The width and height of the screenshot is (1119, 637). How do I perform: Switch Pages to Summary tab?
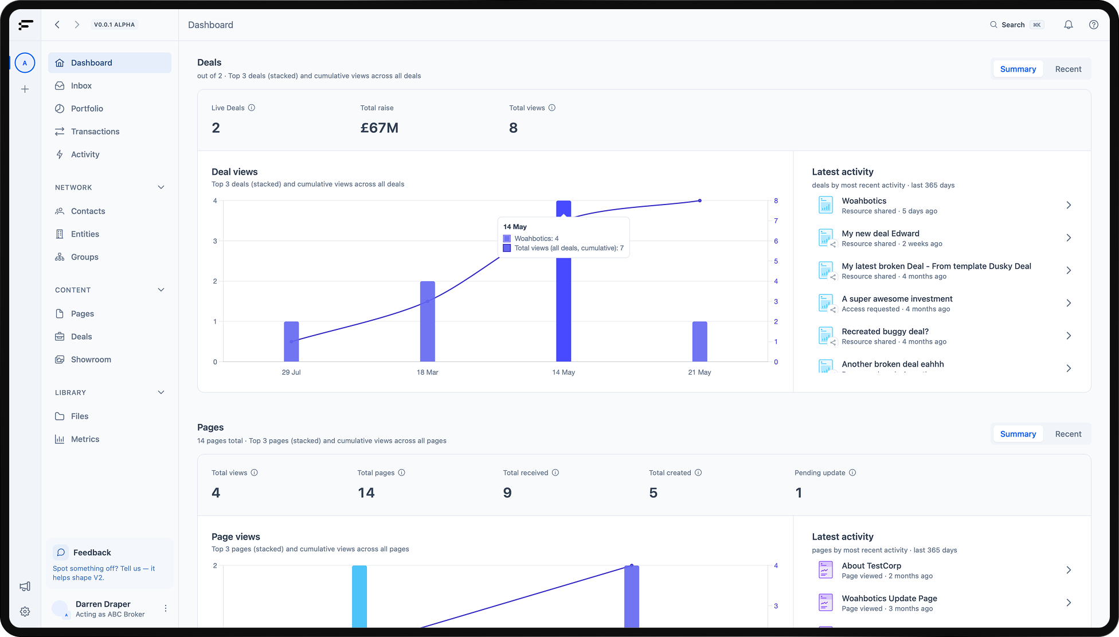coord(1018,434)
